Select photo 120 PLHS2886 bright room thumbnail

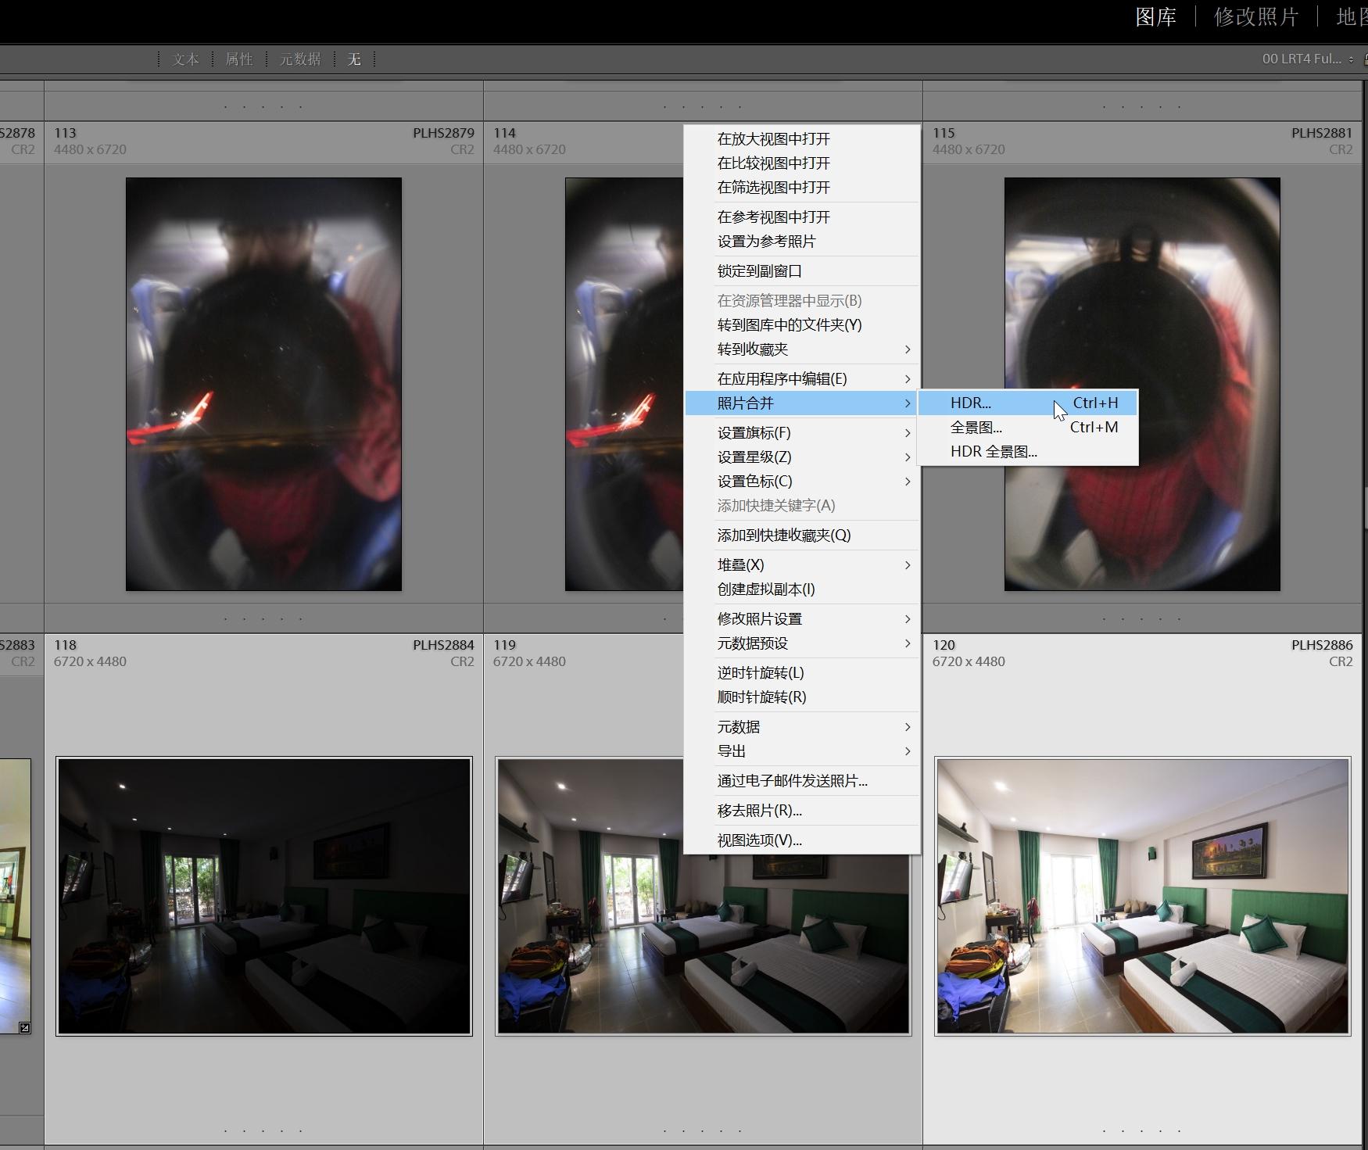click(x=1143, y=896)
